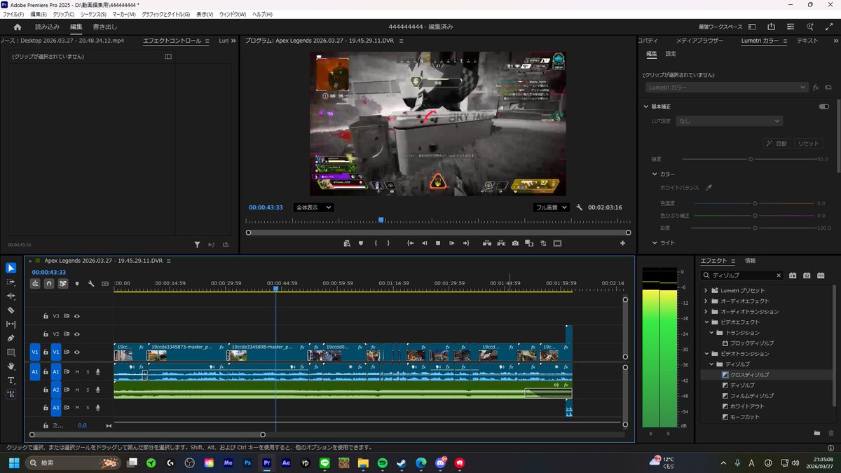Screen dimensions: 841x473
Task: Solo audio track A2
Action: (x=88, y=390)
